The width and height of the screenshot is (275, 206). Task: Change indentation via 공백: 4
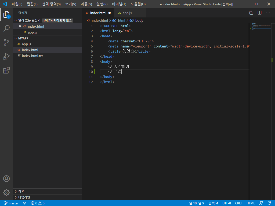point(213,203)
